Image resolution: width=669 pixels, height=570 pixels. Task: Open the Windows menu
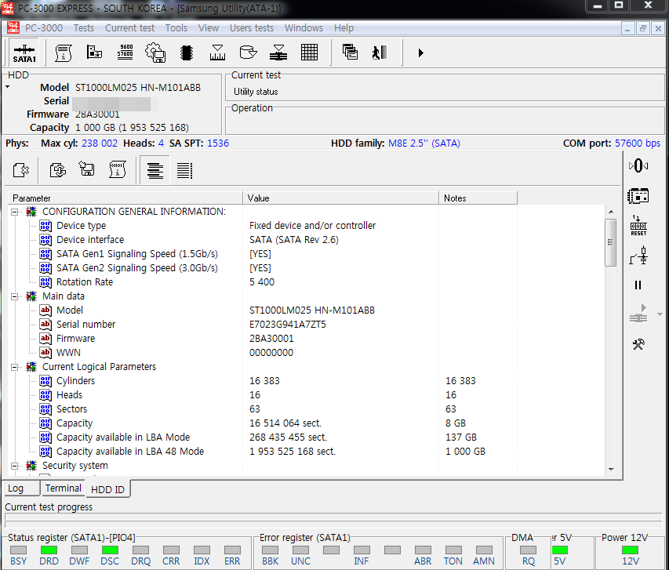coord(304,27)
